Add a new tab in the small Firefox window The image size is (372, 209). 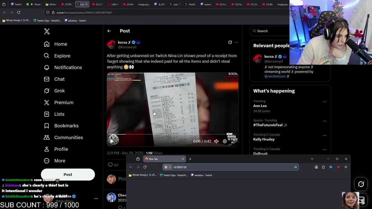(190, 159)
